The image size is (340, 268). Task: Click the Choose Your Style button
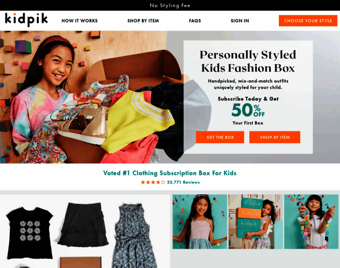pyautogui.click(x=308, y=21)
